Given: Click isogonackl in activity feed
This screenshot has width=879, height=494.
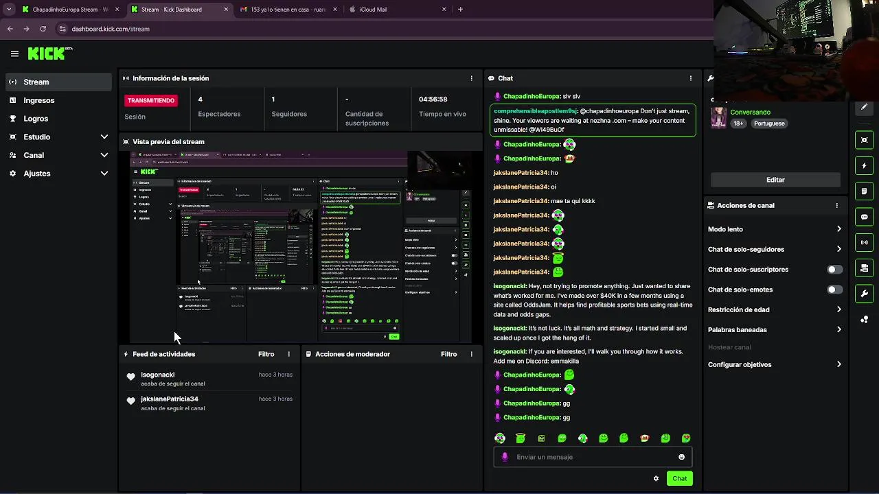Looking at the screenshot, I should coord(158,375).
